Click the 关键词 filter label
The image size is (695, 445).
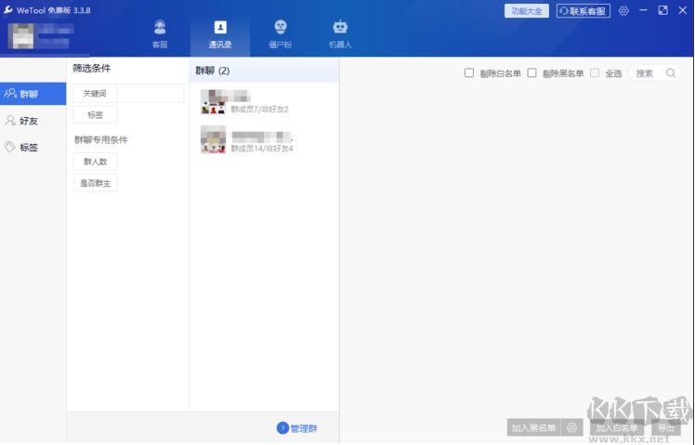[95, 94]
